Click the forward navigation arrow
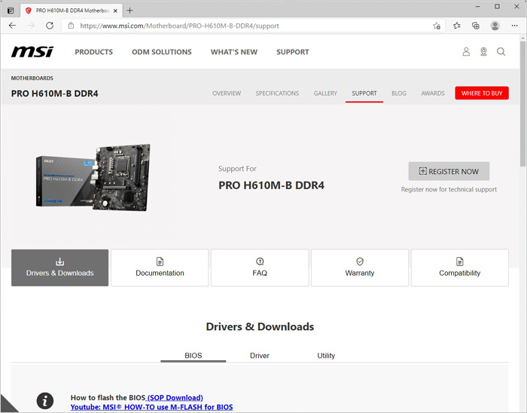Image resolution: width=527 pixels, height=413 pixels. click(31, 26)
